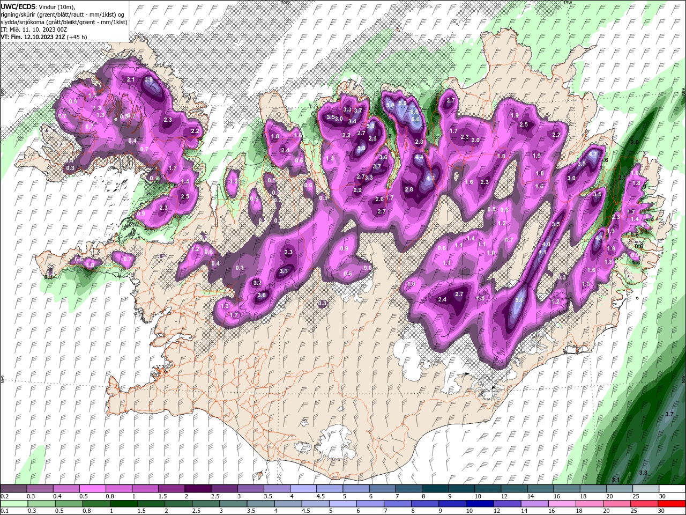Screen dimensions: 686x515
Task: Click the '3.1' rain value above the legend
Action: coord(616,480)
